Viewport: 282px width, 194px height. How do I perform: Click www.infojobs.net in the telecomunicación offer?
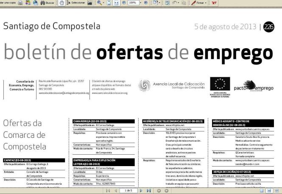click(x=175, y=126)
